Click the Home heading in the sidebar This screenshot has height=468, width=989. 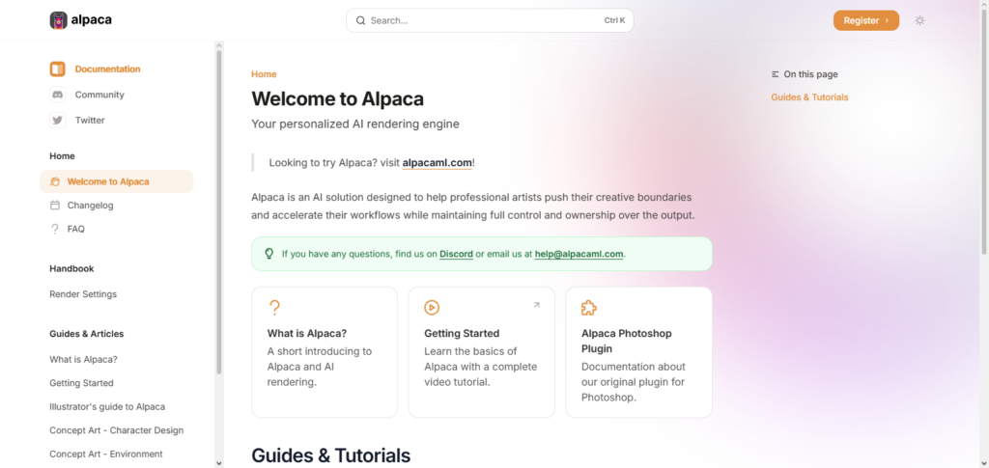[x=63, y=156]
